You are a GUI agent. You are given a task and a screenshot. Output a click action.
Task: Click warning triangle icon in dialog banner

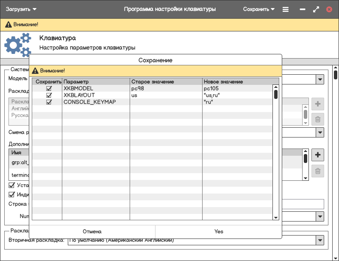tap(36, 70)
